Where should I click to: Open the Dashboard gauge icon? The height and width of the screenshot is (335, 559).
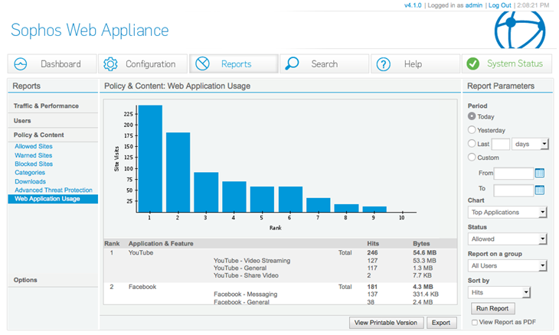pos(21,64)
